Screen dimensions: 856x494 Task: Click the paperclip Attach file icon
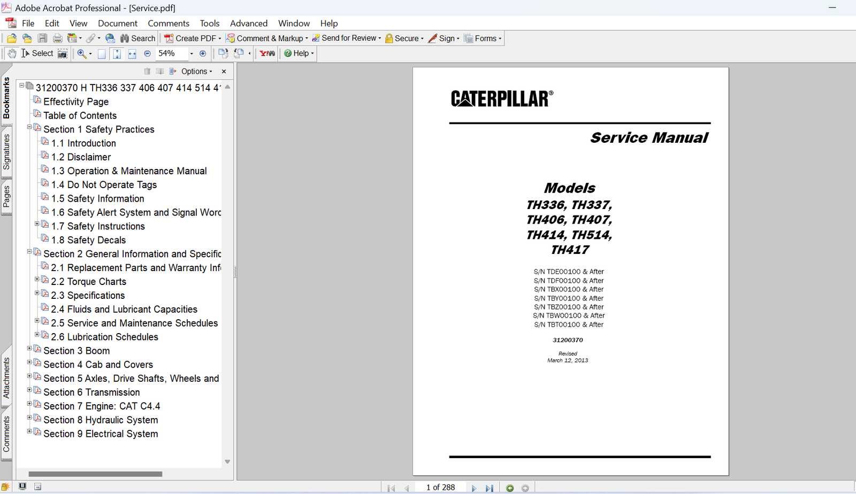pos(91,38)
